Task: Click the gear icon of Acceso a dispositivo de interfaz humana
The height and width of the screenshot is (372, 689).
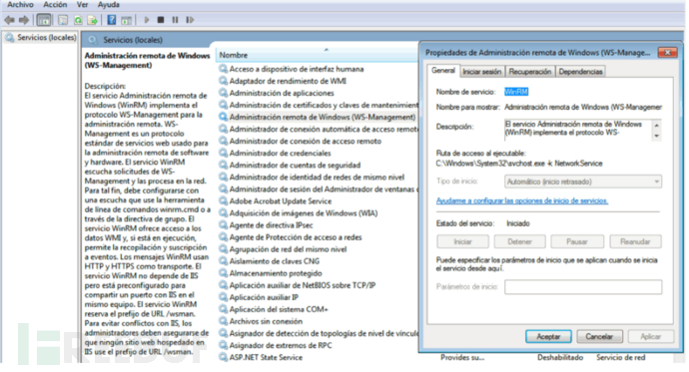Action: (x=224, y=69)
